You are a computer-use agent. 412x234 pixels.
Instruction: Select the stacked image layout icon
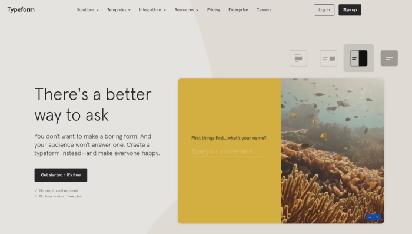(298, 58)
